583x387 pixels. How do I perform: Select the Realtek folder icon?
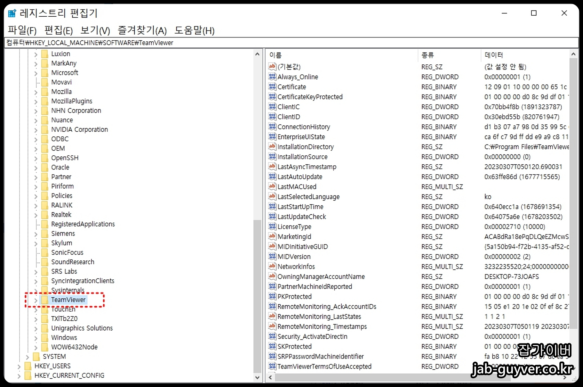click(x=45, y=215)
